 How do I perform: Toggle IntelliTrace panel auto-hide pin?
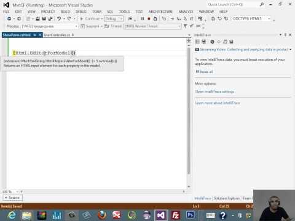[285, 35]
